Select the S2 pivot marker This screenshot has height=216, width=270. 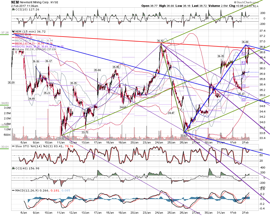tap(243, 100)
